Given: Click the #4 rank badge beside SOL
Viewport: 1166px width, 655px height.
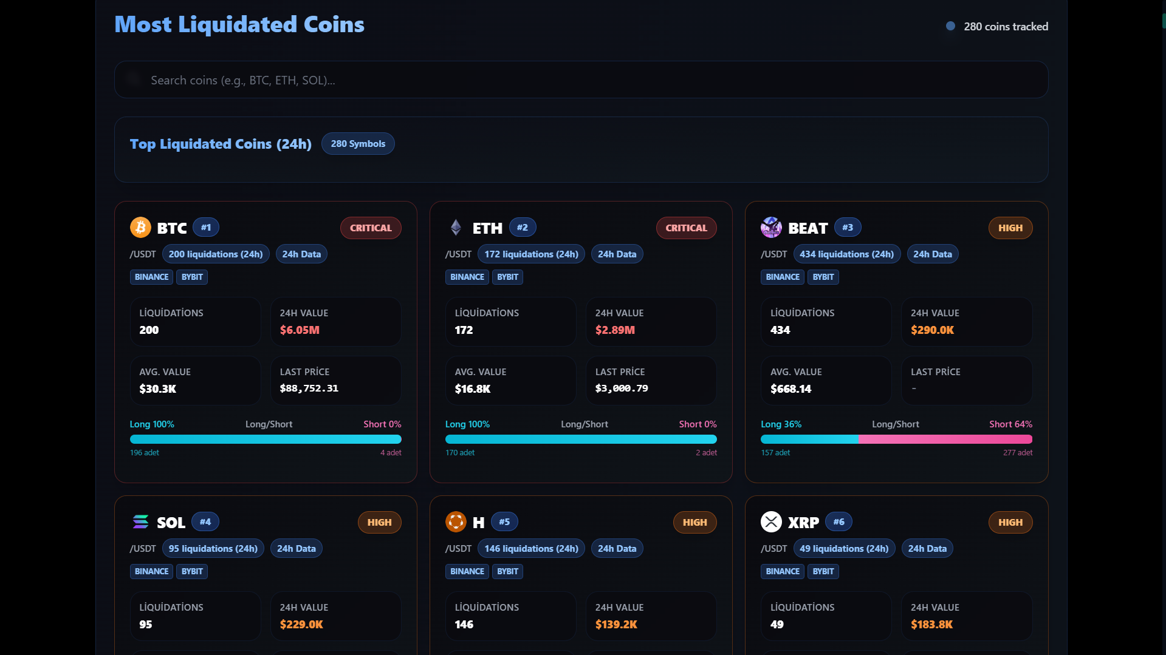Looking at the screenshot, I should [205, 522].
